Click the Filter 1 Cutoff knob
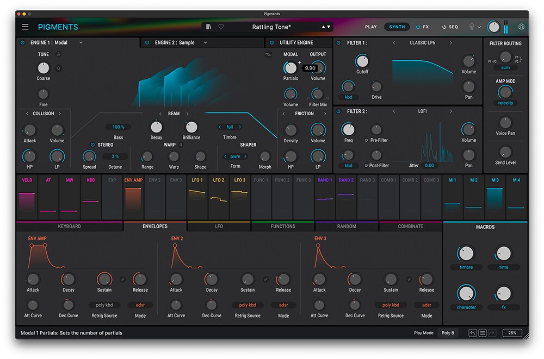Viewport: 544px width, 359px height. (x=362, y=61)
